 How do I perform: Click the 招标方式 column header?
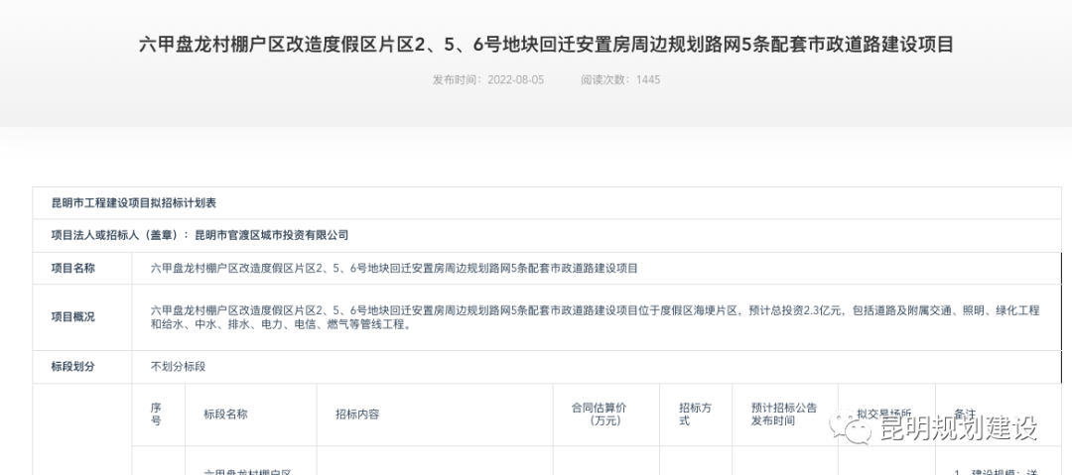click(x=695, y=415)
